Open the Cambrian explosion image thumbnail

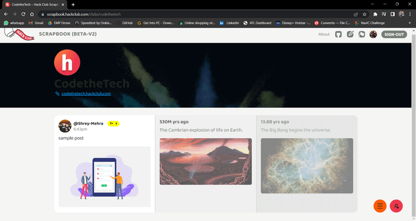[x=205, y=161]
